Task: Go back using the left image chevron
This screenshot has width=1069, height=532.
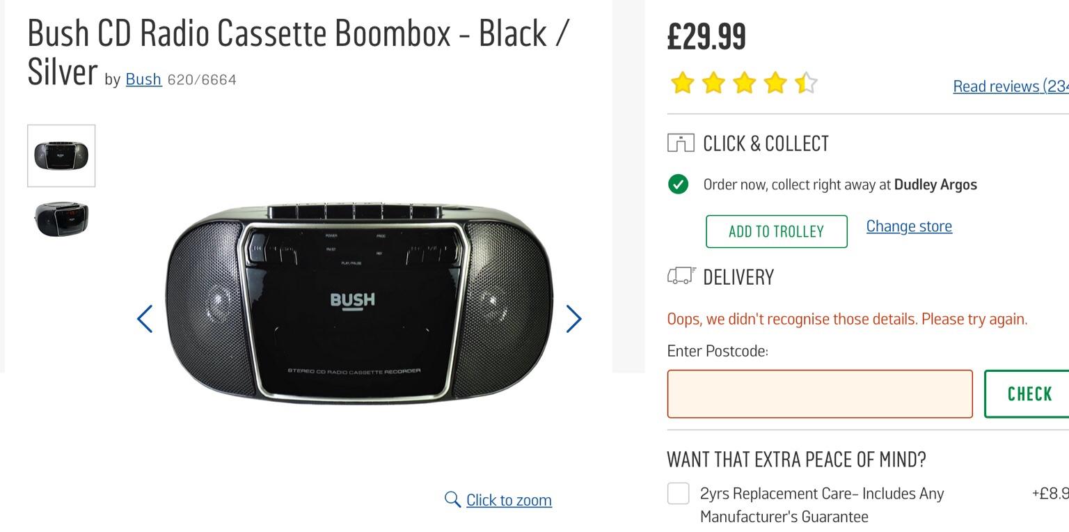Action: (144, 319)
